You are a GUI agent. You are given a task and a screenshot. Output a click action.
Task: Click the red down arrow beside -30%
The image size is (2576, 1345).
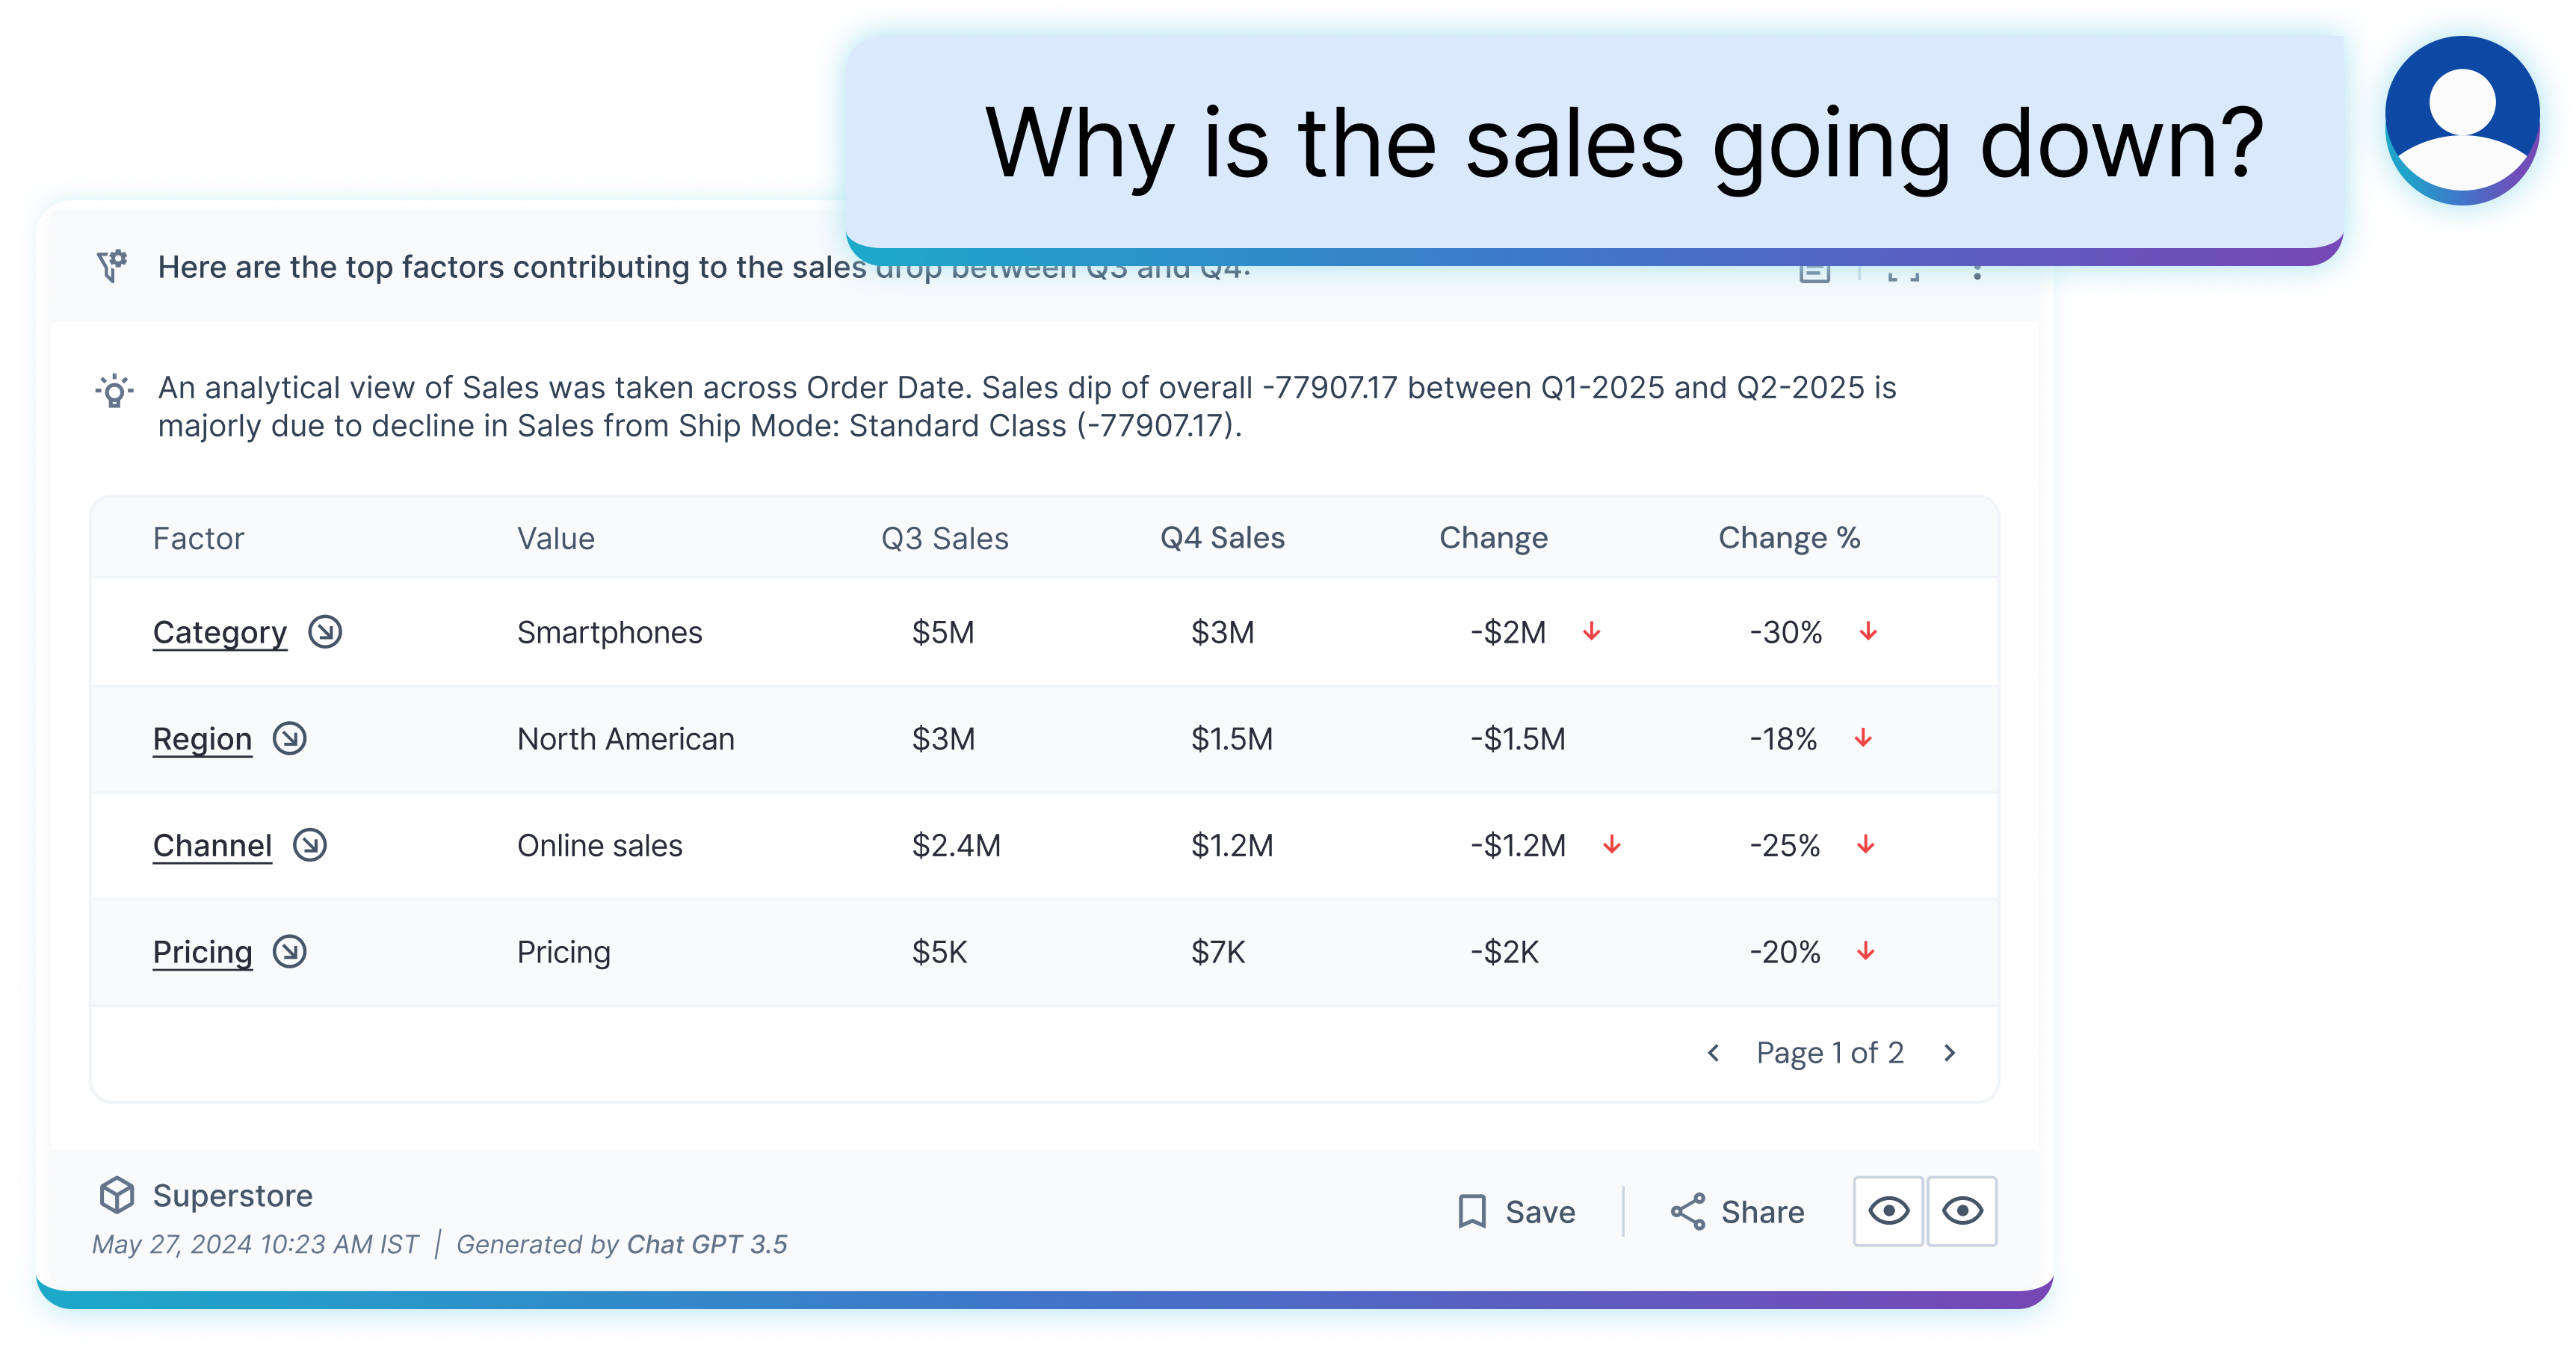[1868, 631]
